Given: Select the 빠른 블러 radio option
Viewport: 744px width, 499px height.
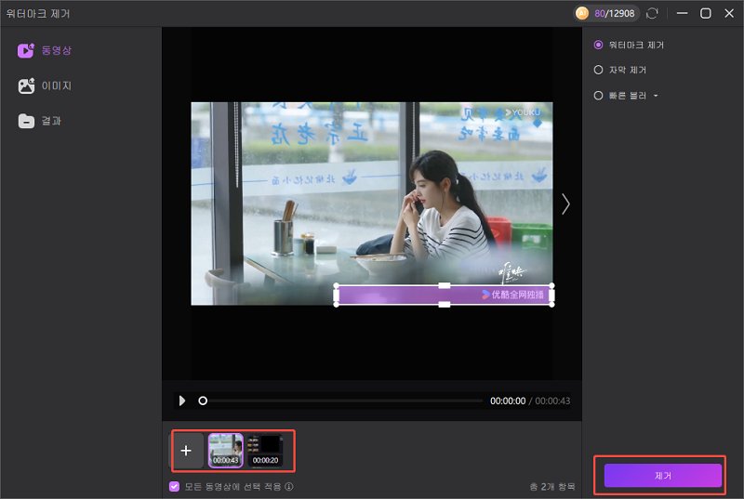Looking at the screenshot, I should coord(598,95).
